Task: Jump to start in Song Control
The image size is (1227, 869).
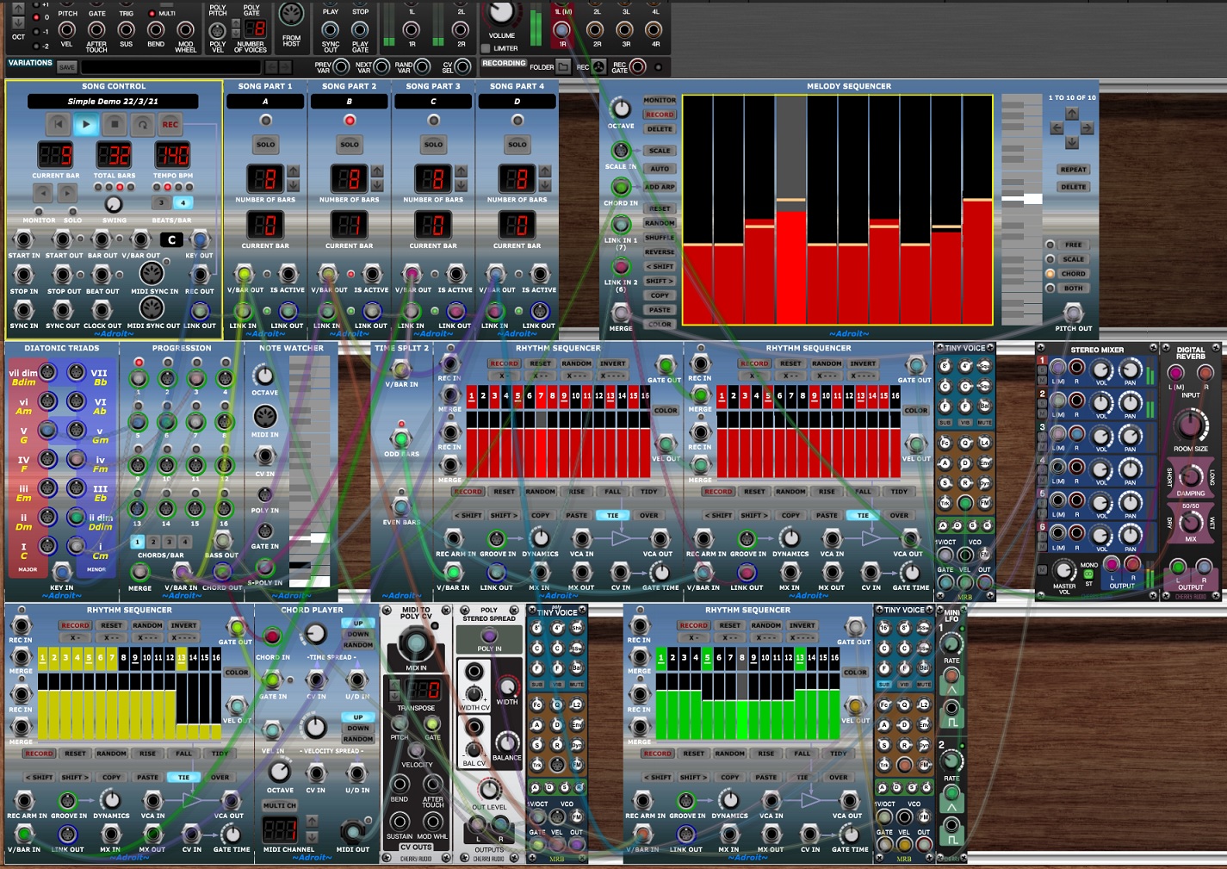Action: coord(58,125)
